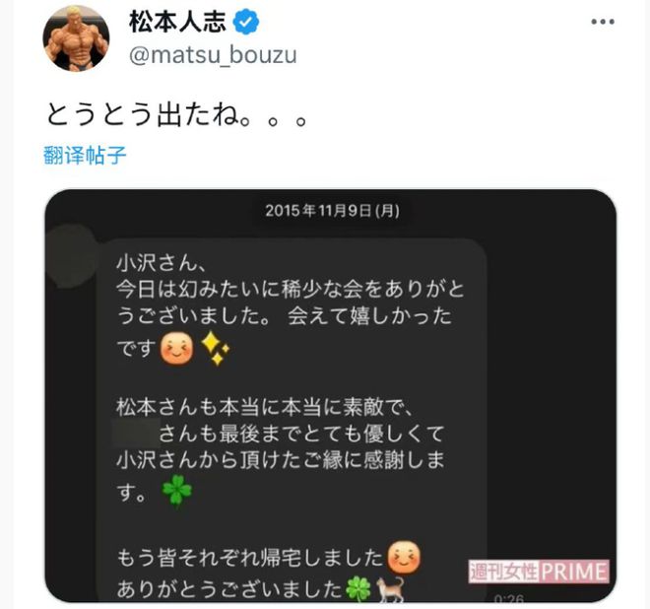Click the 小沢さん、 greeting line in message

tap(160, 263)
